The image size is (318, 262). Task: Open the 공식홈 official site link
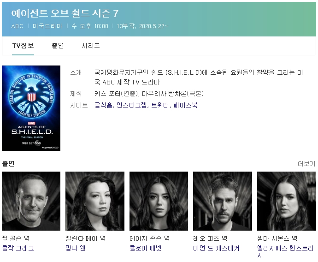pyautogui.click(x=103, y=105)
